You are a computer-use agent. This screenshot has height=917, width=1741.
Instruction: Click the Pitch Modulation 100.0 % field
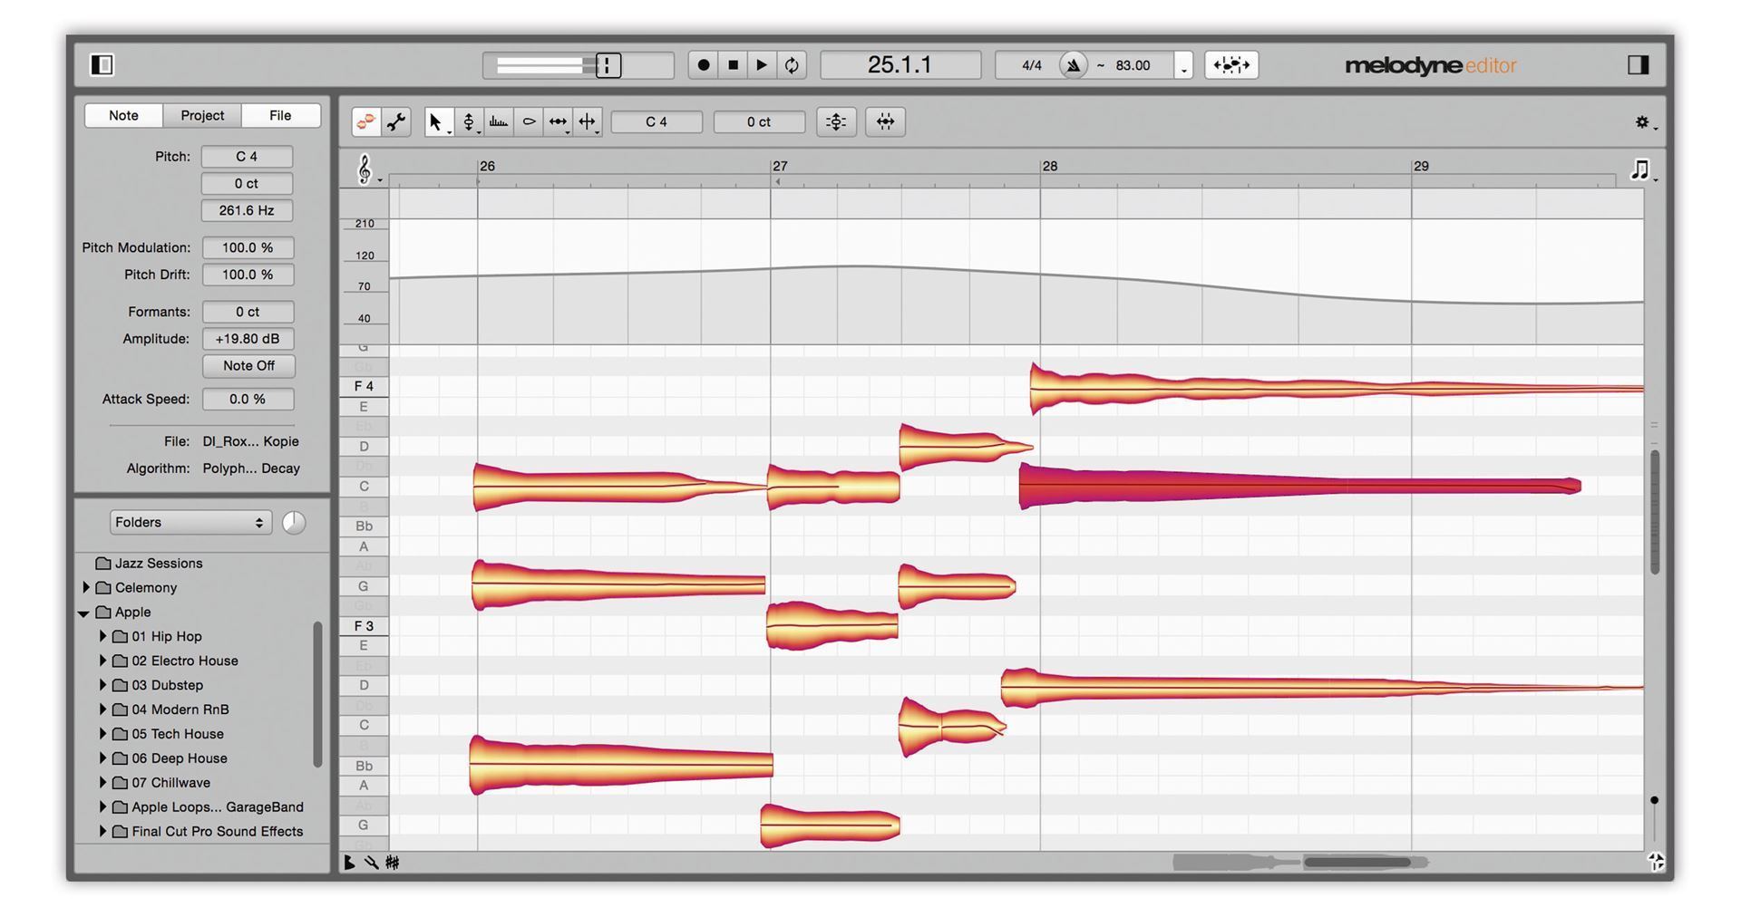[x=248, y=247]
